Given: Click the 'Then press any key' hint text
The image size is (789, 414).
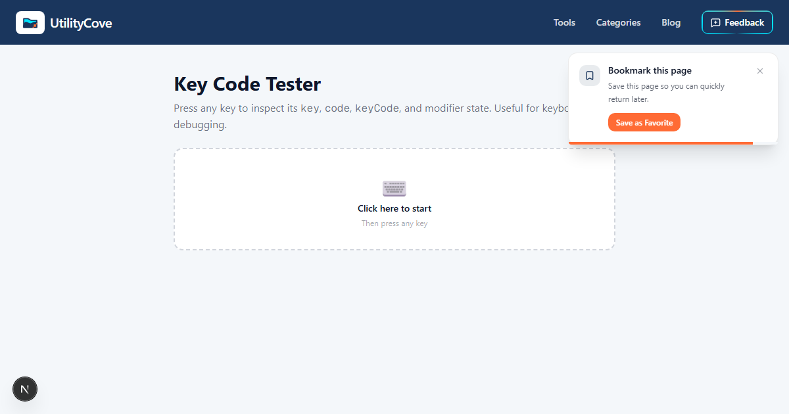Looking at the screenshot, I should click(x=394, y=223).
